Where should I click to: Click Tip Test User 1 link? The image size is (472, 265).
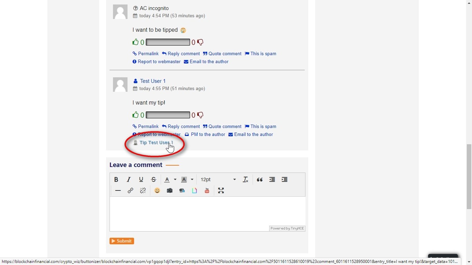point(156,143)
